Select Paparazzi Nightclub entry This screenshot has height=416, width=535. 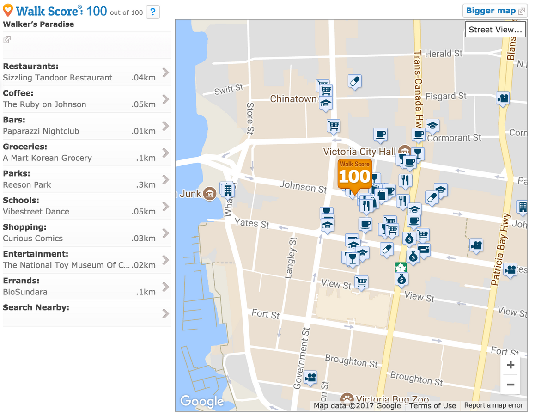[41, 131]
